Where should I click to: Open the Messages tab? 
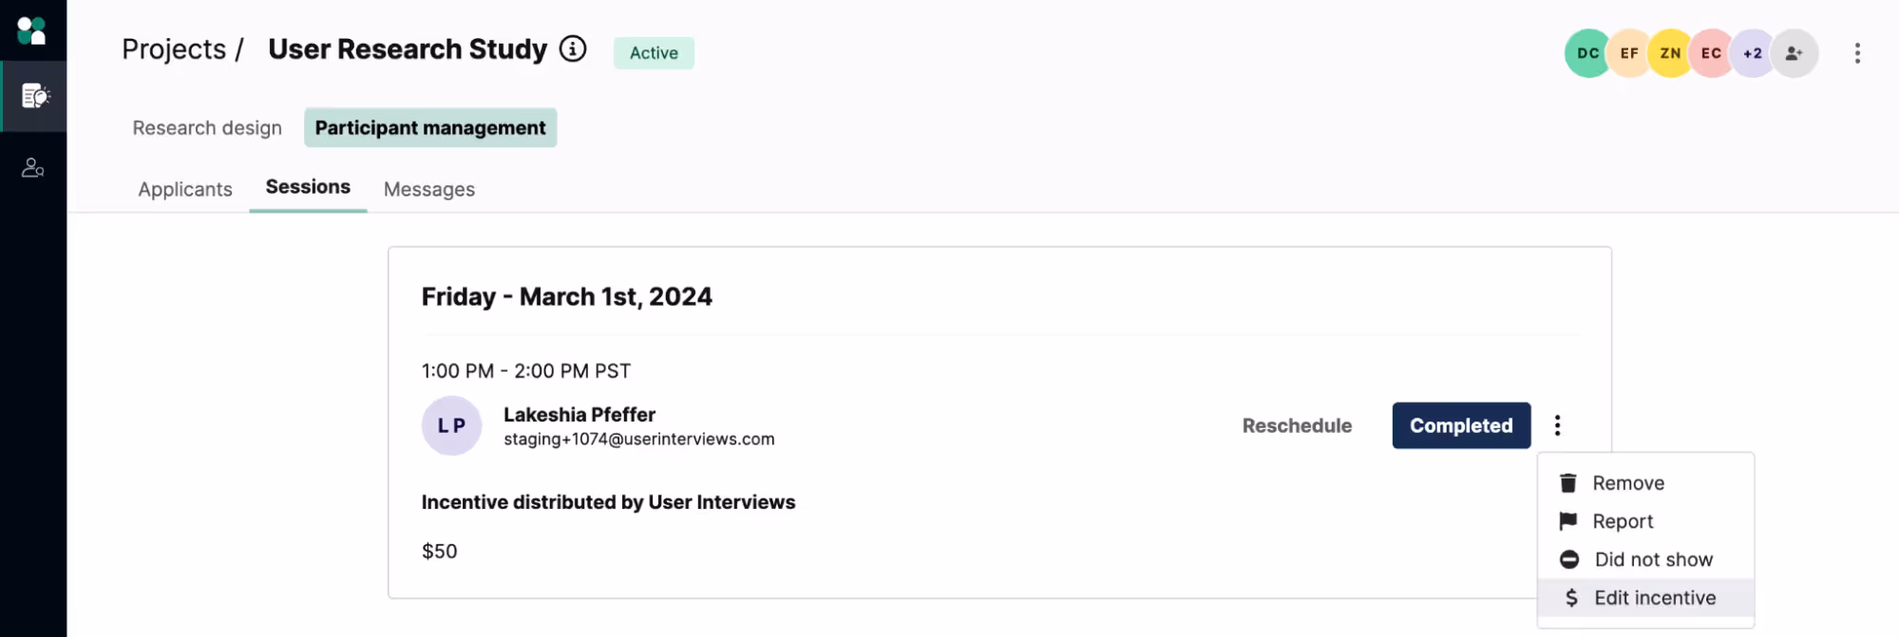(x=428, y=189)
